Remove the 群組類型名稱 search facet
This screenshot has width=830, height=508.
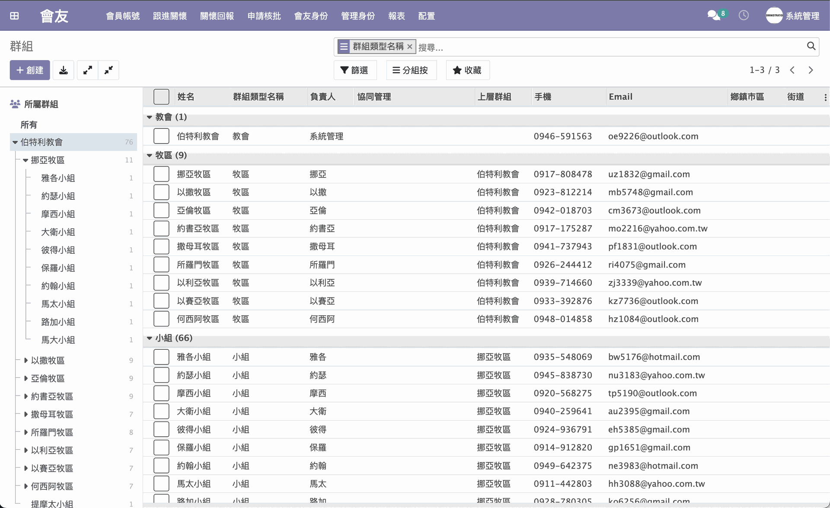coord(410,47)
